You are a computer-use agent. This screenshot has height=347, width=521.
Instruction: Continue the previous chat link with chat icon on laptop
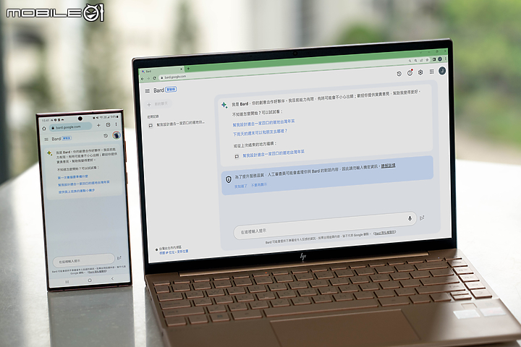270,154
